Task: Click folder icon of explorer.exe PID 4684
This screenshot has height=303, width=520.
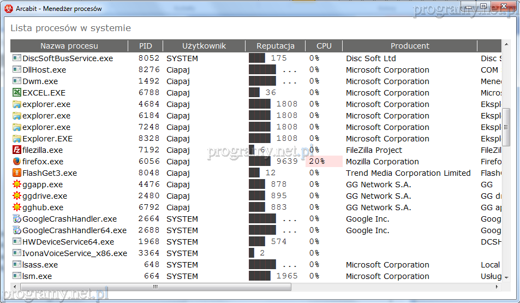Action: click(16, 104)
